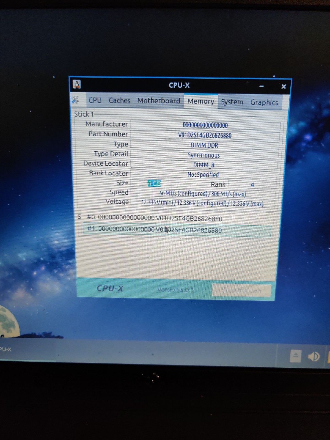
Task: Click the Stick 1 group heading
Action: (84, 114)
